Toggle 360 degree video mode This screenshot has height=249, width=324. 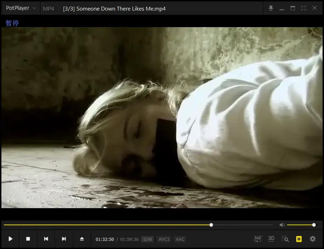tap(258, 239)
